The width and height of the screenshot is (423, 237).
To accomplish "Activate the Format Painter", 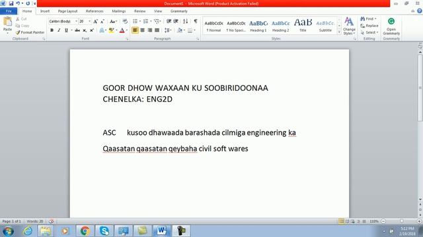I will [30, 32].
